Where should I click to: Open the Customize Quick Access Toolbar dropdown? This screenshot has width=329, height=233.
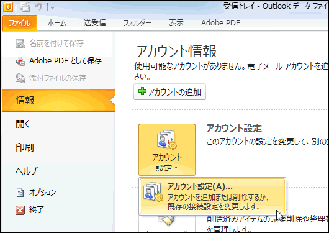click(x=52, y=8)
